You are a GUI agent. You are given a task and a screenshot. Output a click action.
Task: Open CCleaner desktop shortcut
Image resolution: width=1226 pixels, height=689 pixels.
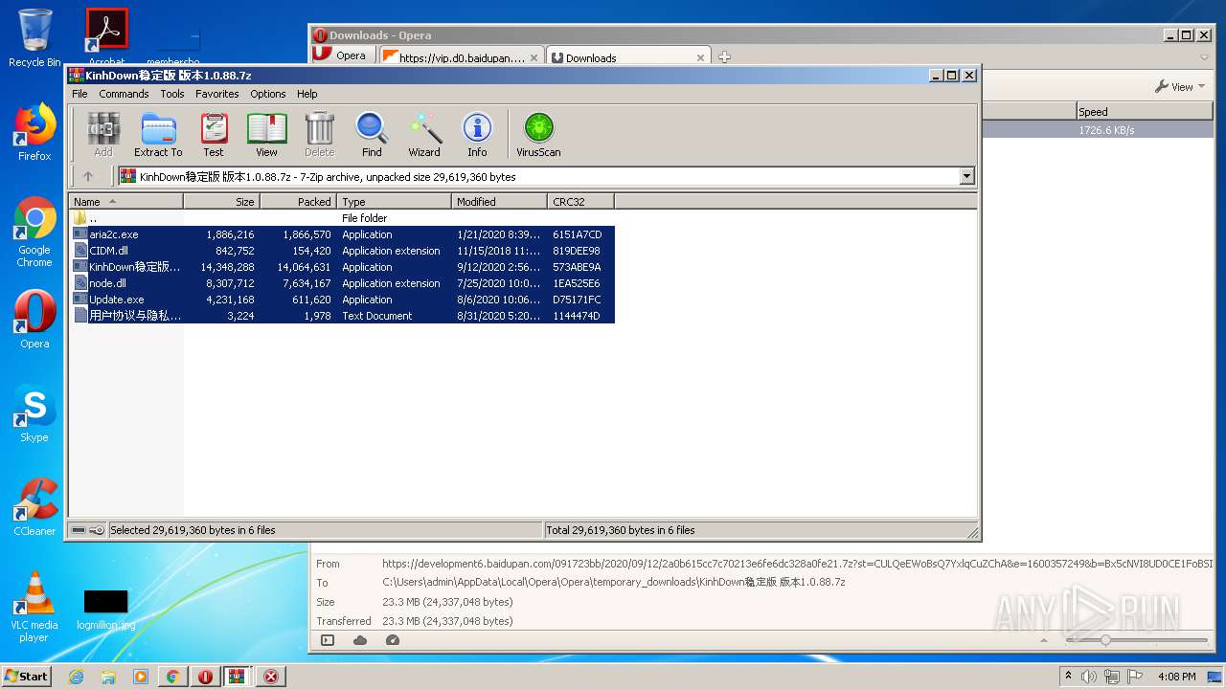click(34, 507)
